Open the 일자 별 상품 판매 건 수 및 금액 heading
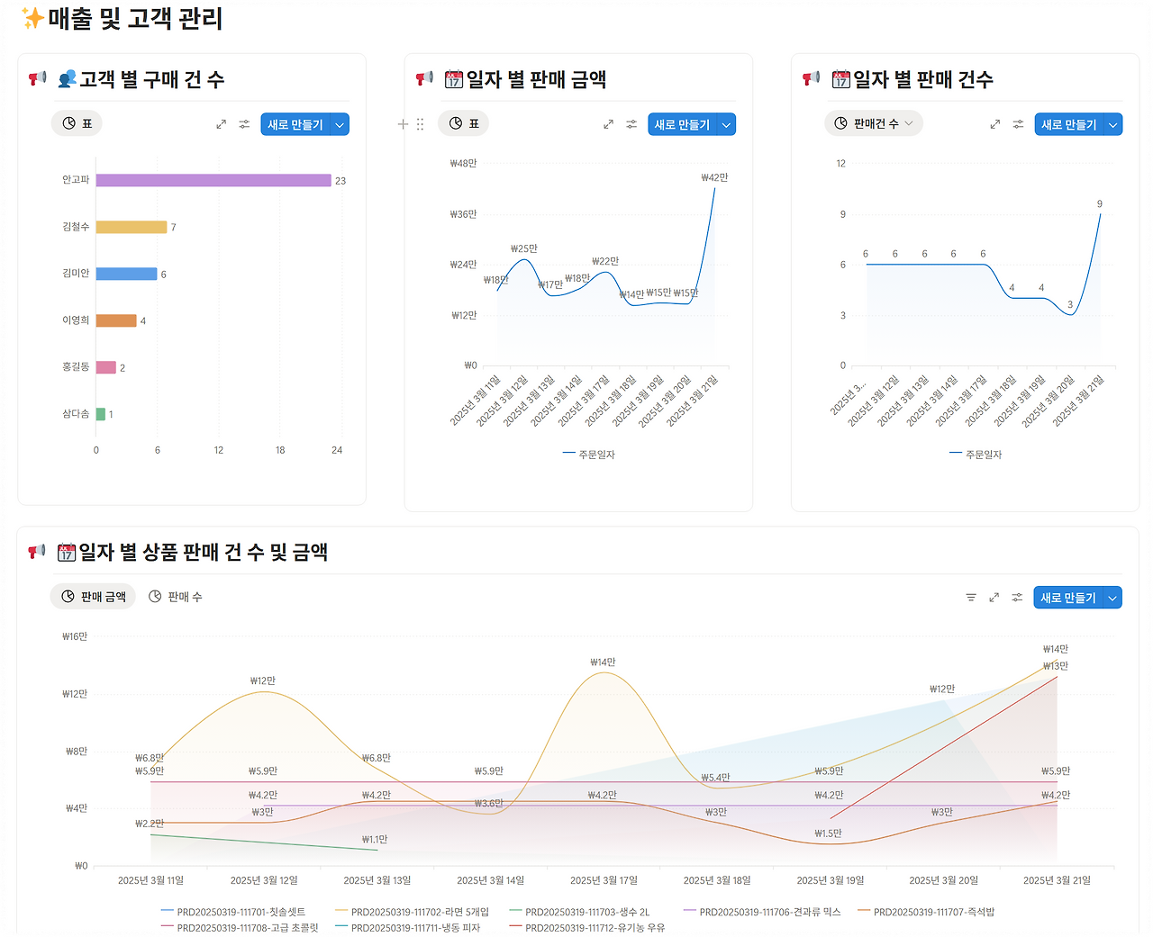This screenshot has height=937, width=1153. (x=203, y=552)
